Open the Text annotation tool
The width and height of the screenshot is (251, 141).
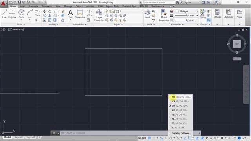[71, 14]
